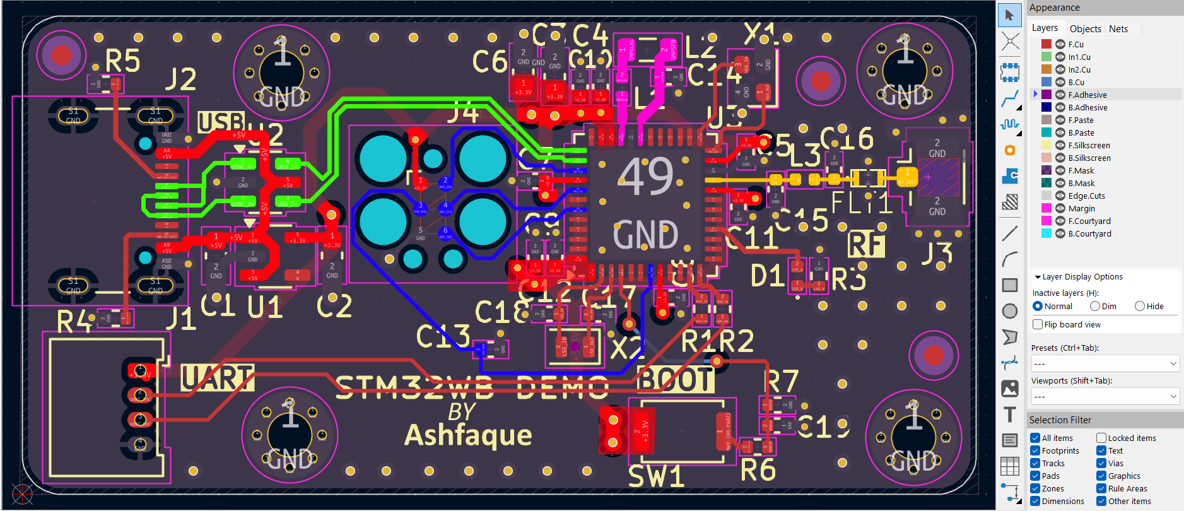Image resolution: width=1184 pixels, height=511 pixels.
Task: Uncheck the Text filter checkbox
Action: (1101, 450)
